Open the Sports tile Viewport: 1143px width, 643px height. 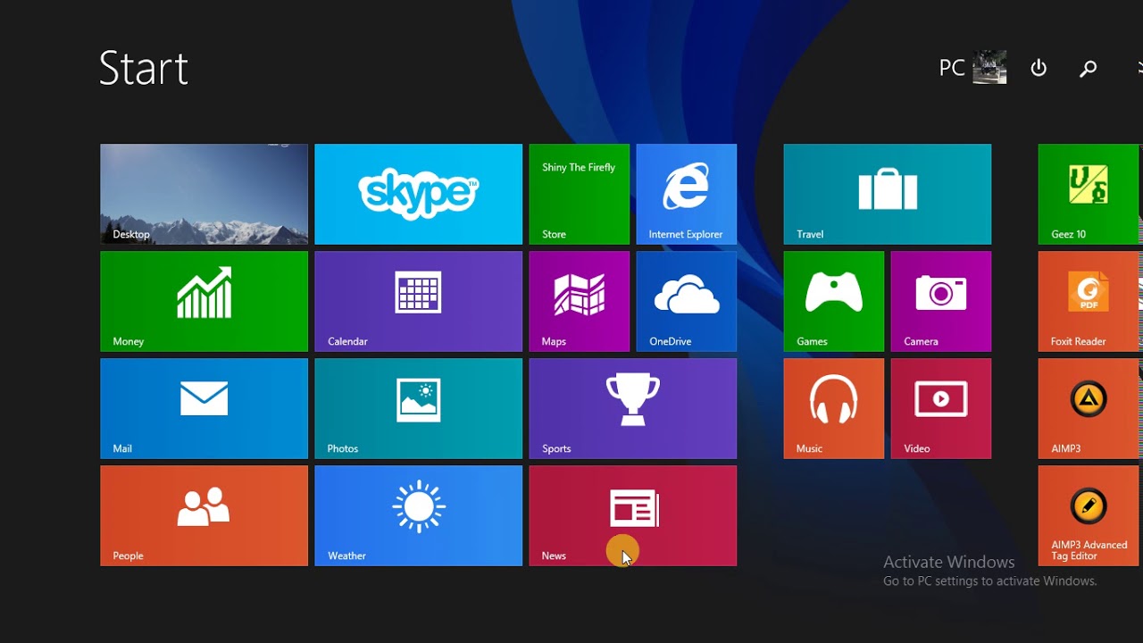point(632,408)
